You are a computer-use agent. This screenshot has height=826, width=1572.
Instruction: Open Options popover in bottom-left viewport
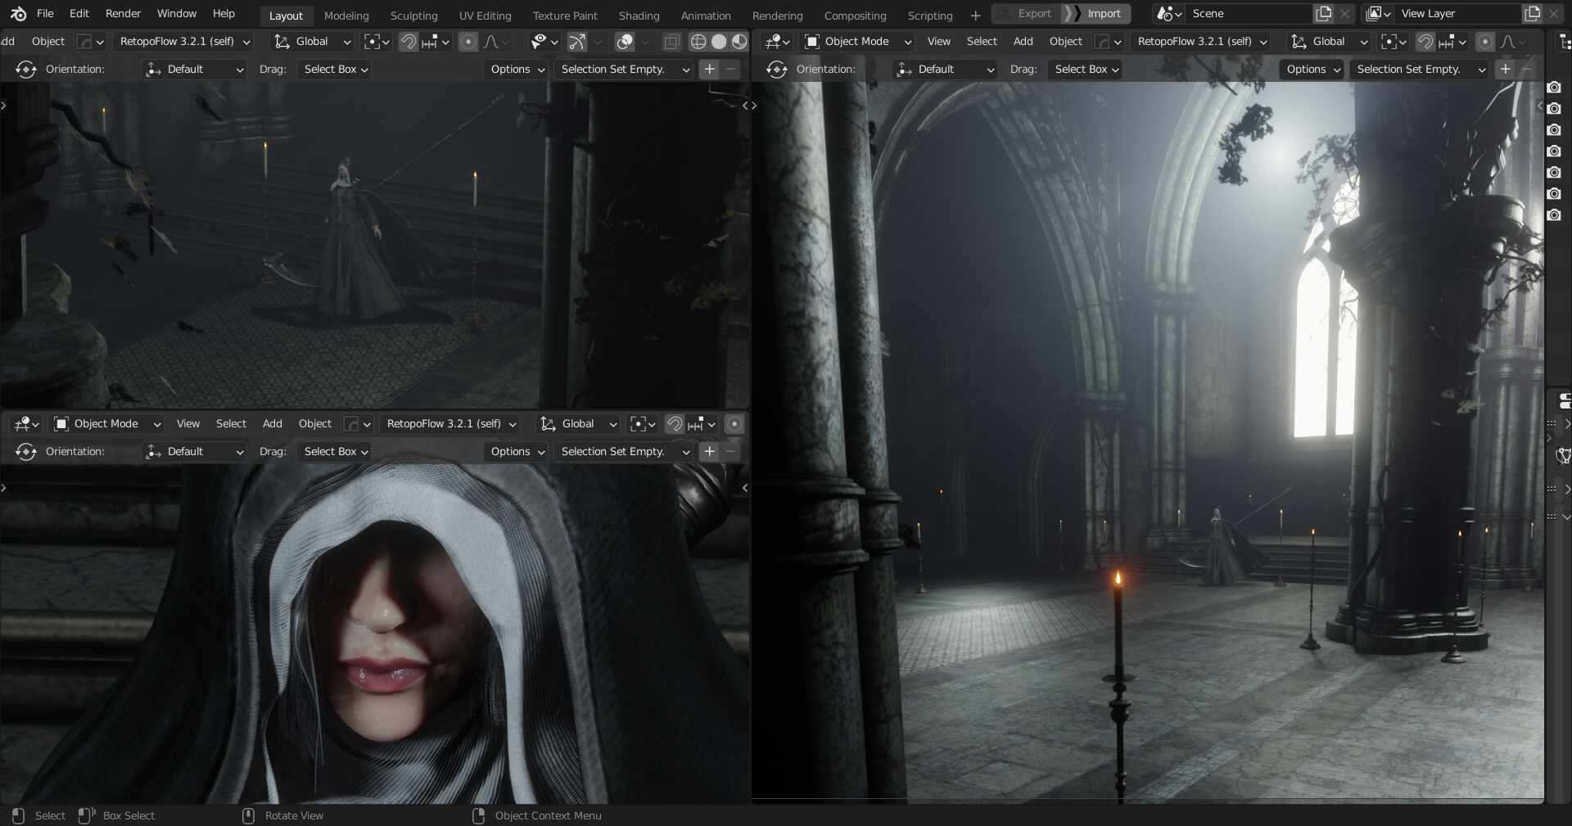click(515, 452)
